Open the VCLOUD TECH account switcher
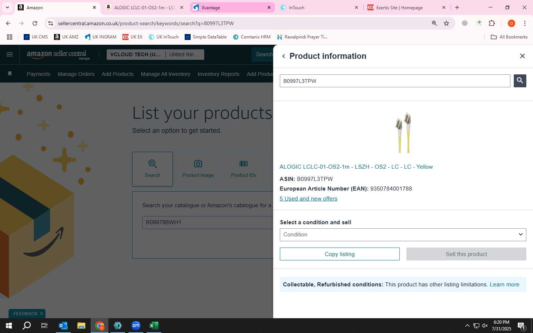 [155, 54]
